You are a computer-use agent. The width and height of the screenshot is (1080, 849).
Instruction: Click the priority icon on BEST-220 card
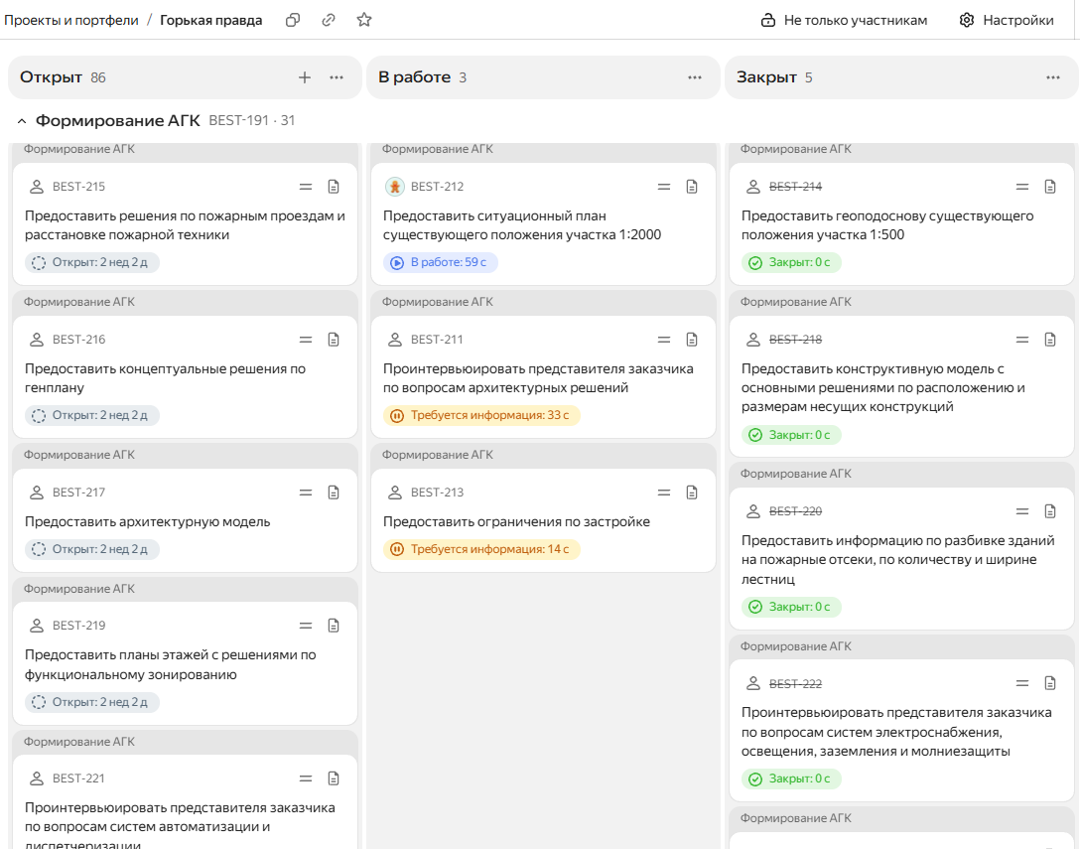[x=1022, y=511]
